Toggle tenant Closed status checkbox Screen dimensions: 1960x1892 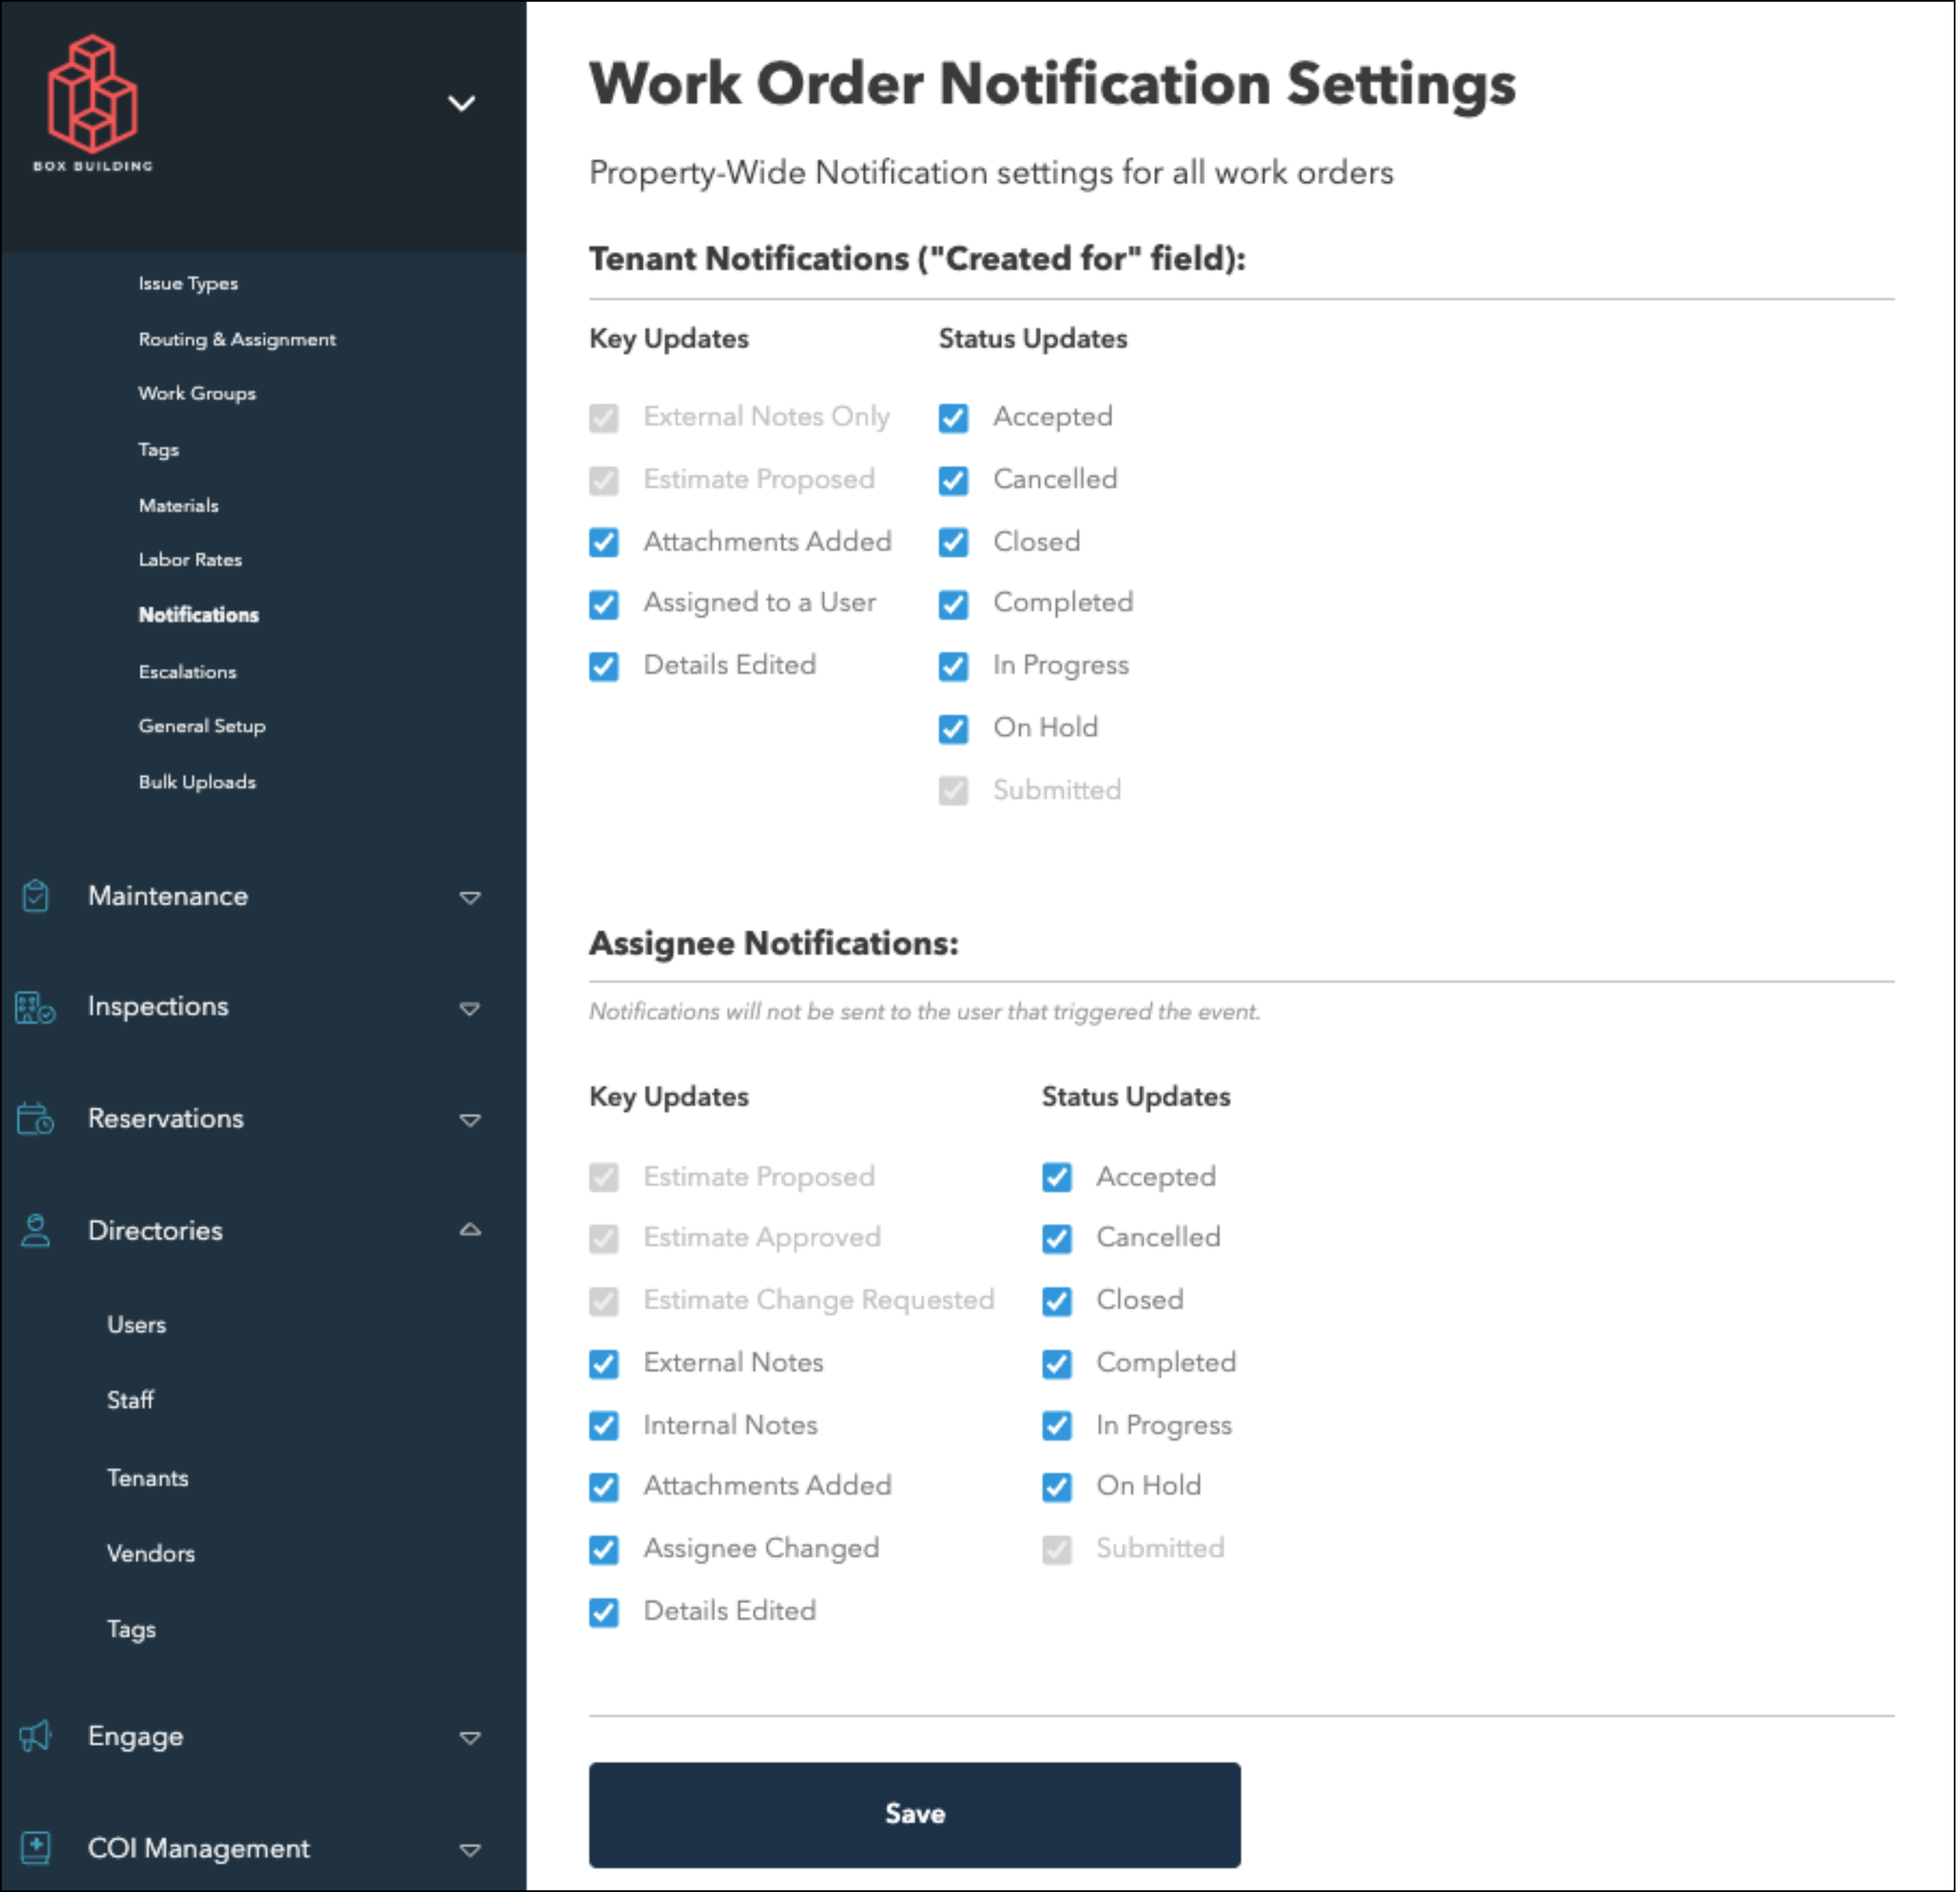tap(954, 542)
